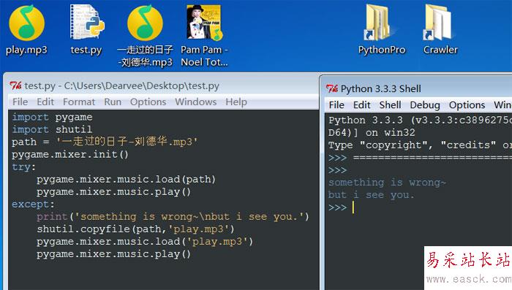This screenshot has height=290, width=512.
Task: Select the play.mp3 desktop icon
Action: click(26, 30)
